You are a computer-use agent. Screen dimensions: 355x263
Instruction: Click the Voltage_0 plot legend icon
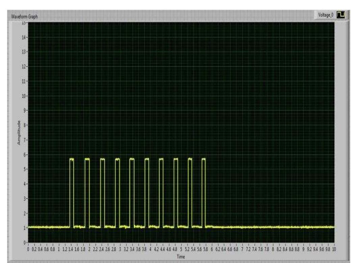(x=340, y=15)
